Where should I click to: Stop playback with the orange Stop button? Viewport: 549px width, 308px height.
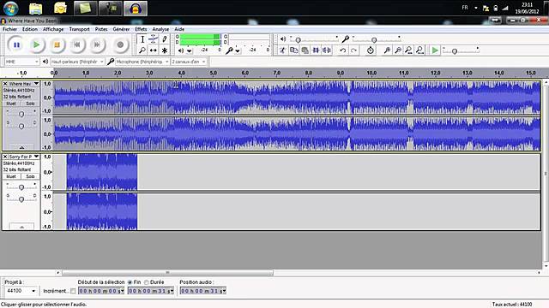click(x=57, y=44)
